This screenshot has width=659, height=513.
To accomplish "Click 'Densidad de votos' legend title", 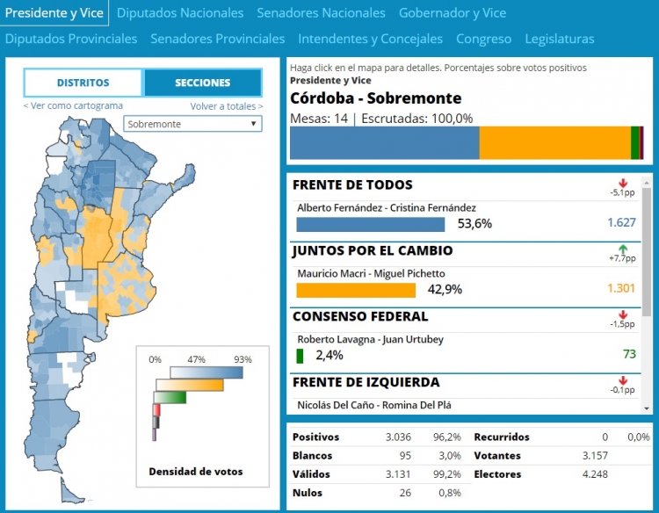I will 196,472.
